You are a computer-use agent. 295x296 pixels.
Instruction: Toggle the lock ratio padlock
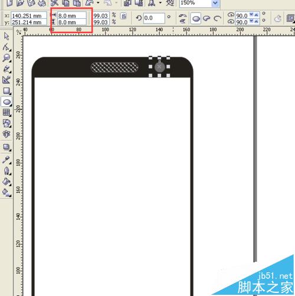[x=124, y=16]
